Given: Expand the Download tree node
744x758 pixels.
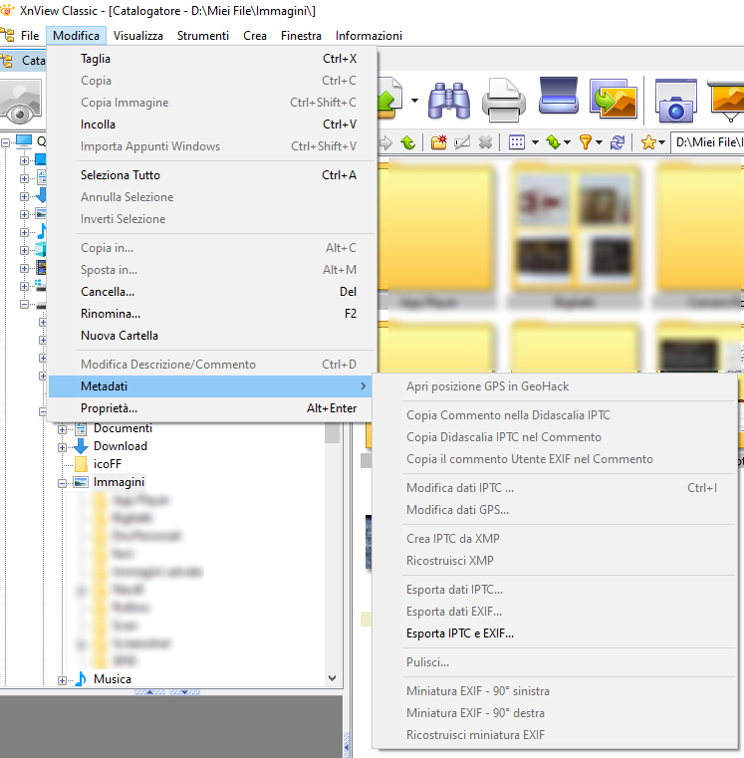Looking at the screenshot, I should tap(62, 447).
